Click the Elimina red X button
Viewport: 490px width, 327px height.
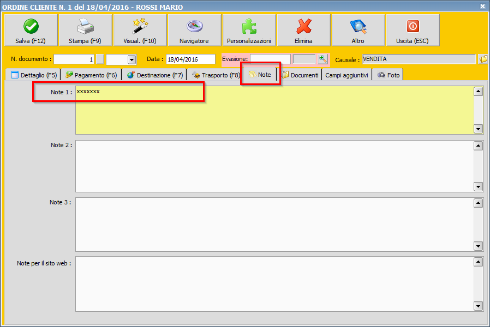pyautogui.click(x=303, y=31)
